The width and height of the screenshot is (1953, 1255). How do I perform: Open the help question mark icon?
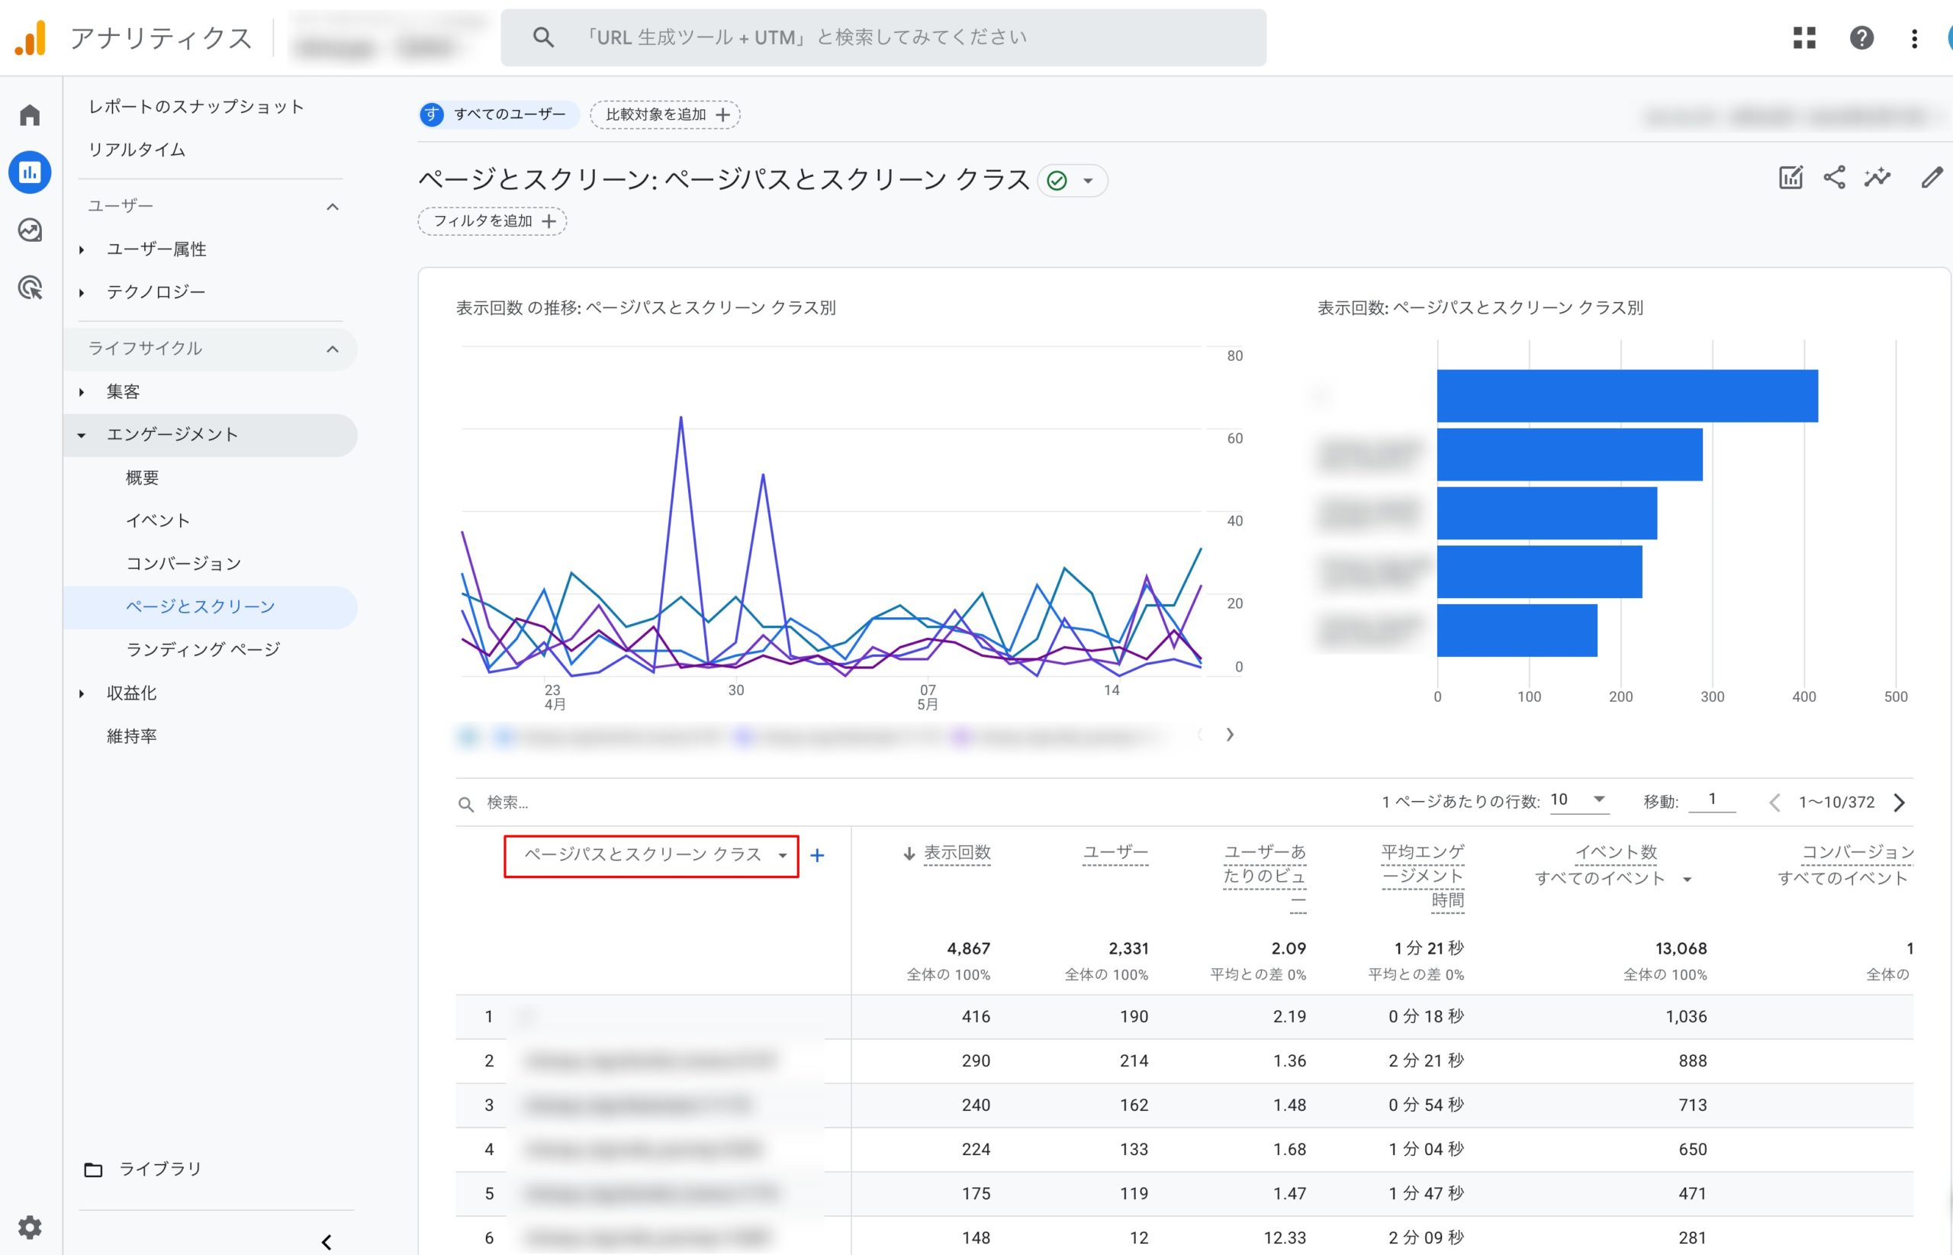(1861, 37)
